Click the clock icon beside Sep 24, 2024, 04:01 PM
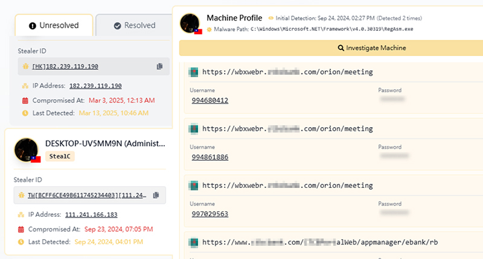The width and height of the screenshot is (483, 259). [x=22, y=242]
